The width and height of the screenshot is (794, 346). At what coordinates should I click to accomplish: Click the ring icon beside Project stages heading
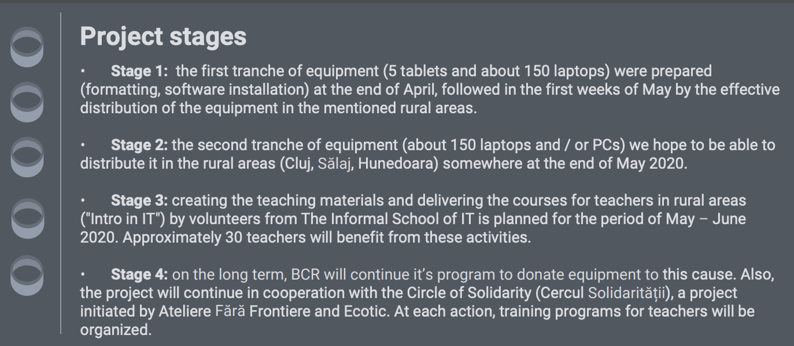[27, 47]
